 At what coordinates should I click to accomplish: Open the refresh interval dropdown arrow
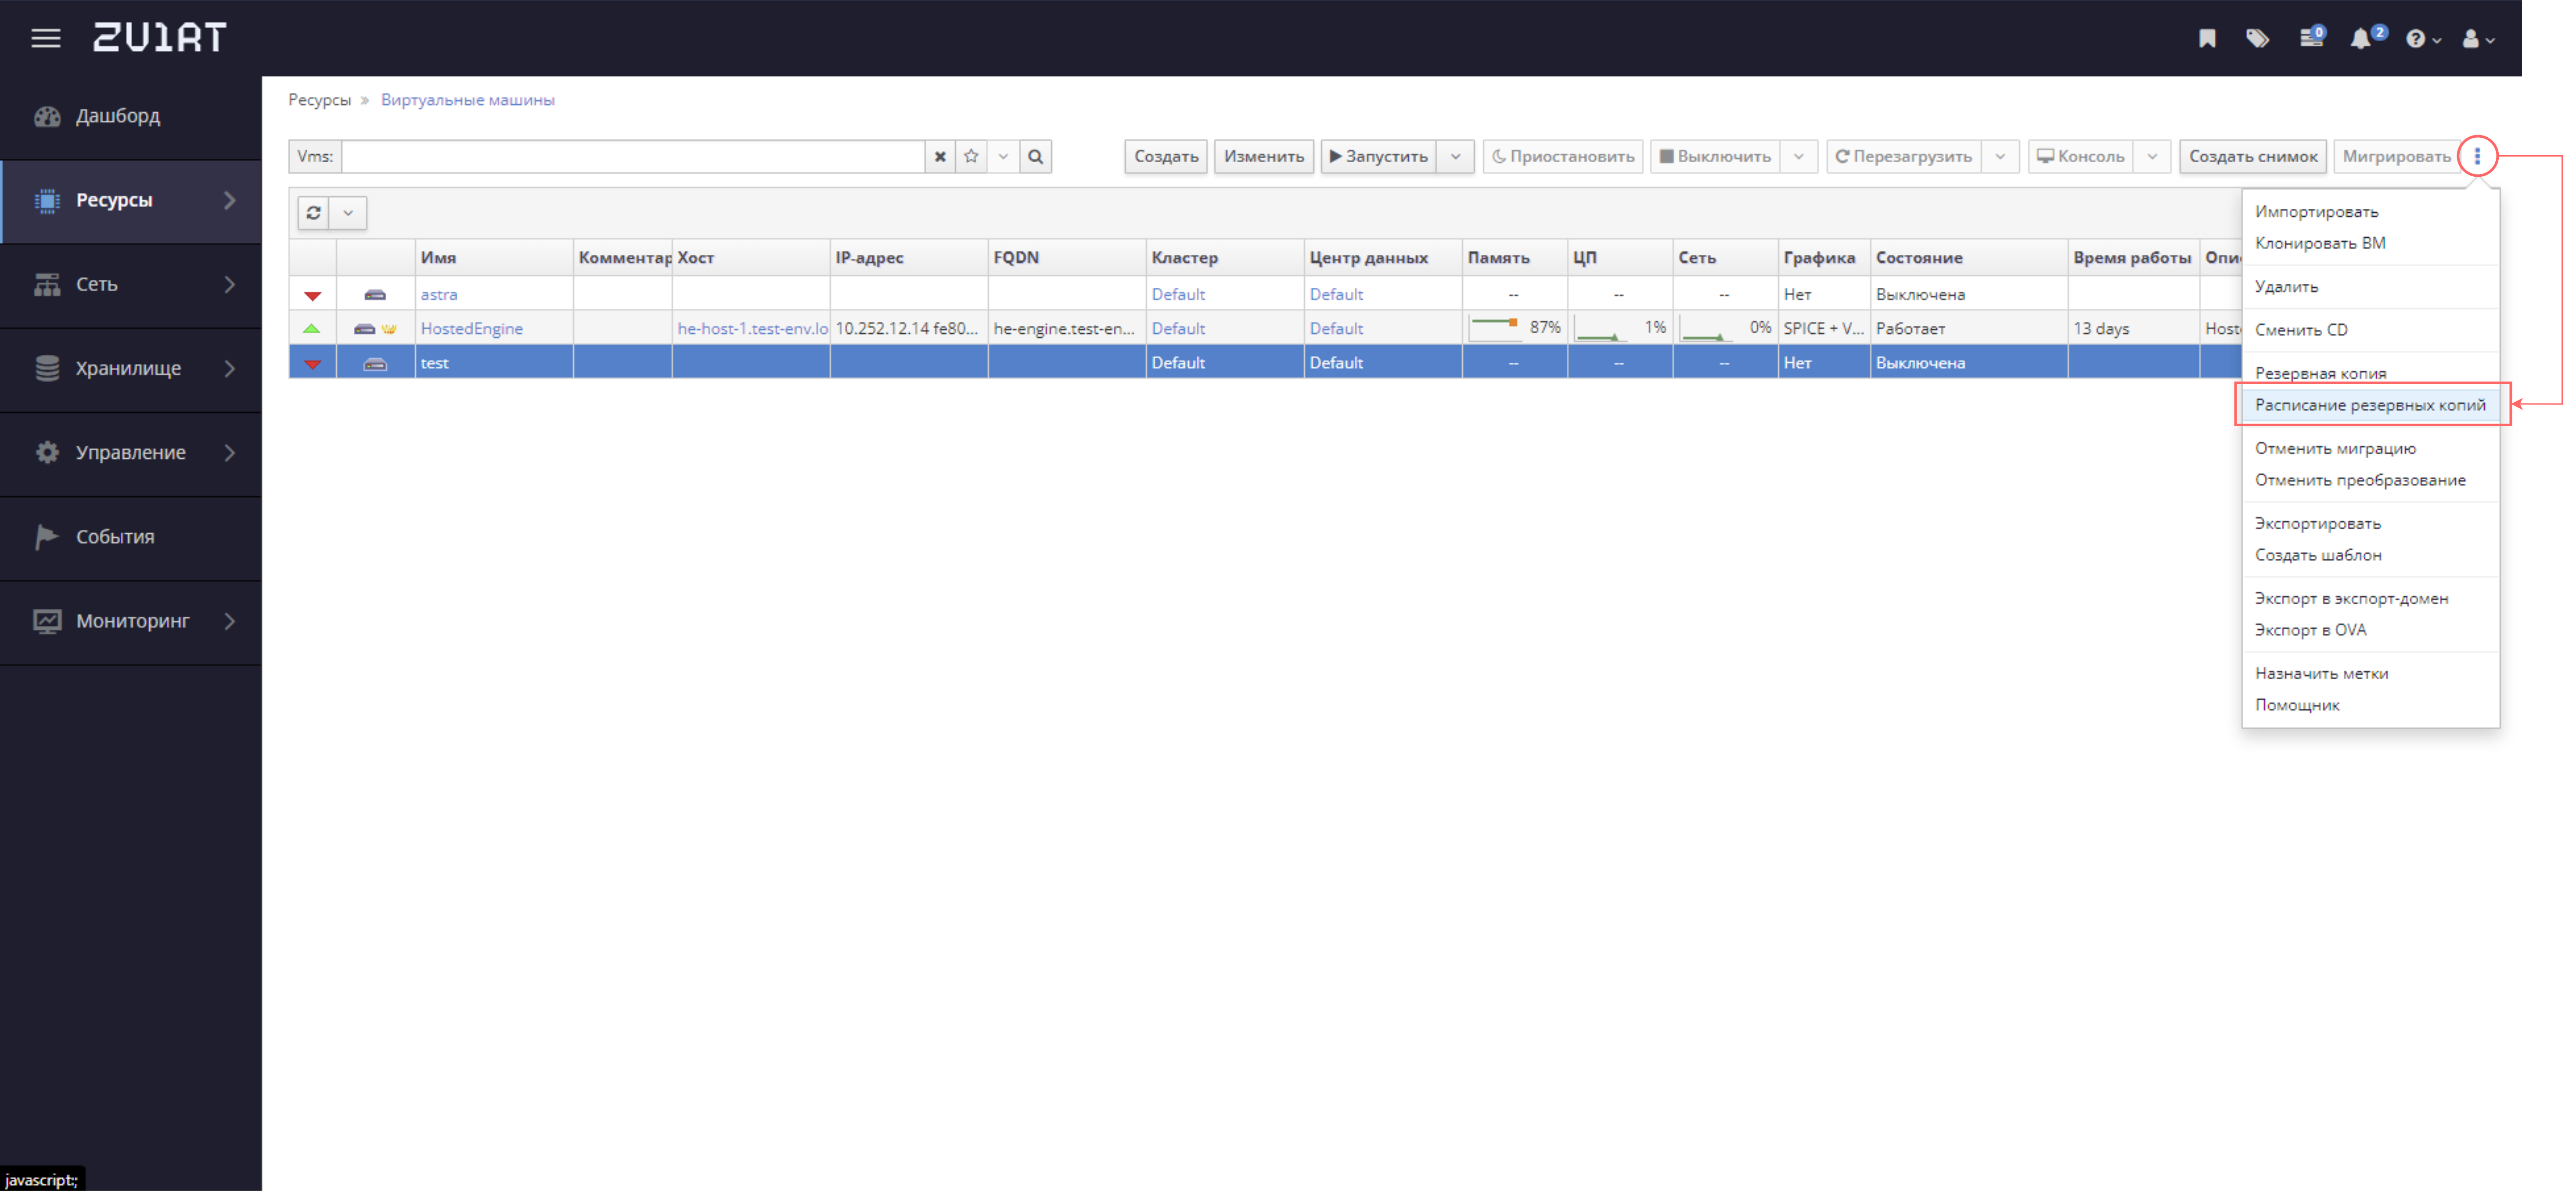pyautogui.click(x=348, y=213)
